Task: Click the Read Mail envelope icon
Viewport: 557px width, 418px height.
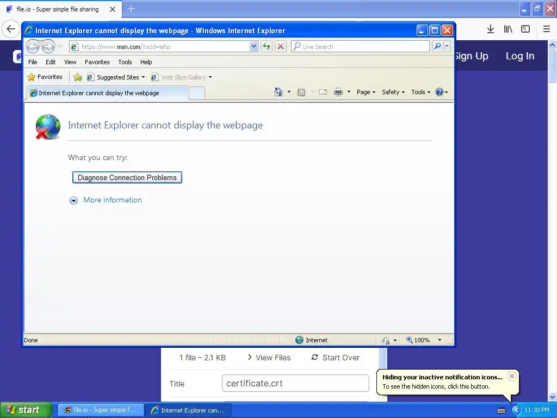Action: pos(323,92)
